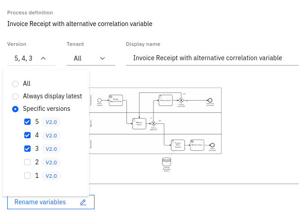Click the pencil icon on Rename variables
The image size is (306, 220).
[x=83, y=202]
